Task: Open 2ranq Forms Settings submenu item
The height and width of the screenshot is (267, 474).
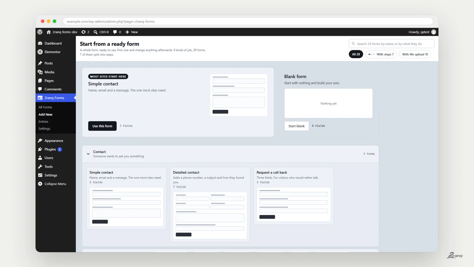Action: (44, 129)
